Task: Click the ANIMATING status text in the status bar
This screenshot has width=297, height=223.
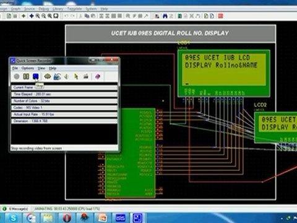Action: (x=67, y=209)
